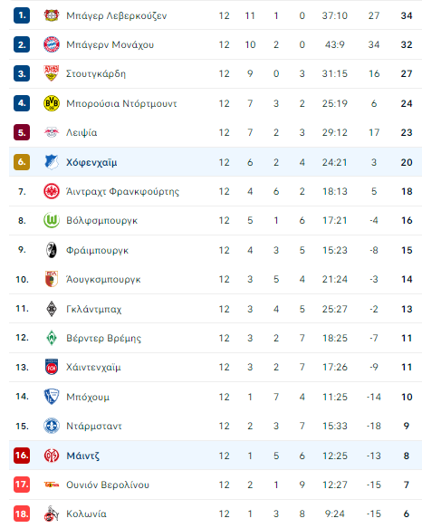Click the Ουνιόν Βερολίνου team name
Viewport: 422px width, 528px height.
[x=108, y=485]
